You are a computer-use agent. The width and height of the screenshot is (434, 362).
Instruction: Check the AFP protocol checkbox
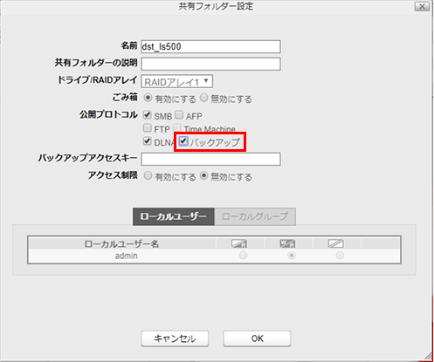coord(179,115)
